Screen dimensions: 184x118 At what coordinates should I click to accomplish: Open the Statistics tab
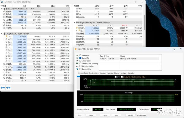click(131, 73)
